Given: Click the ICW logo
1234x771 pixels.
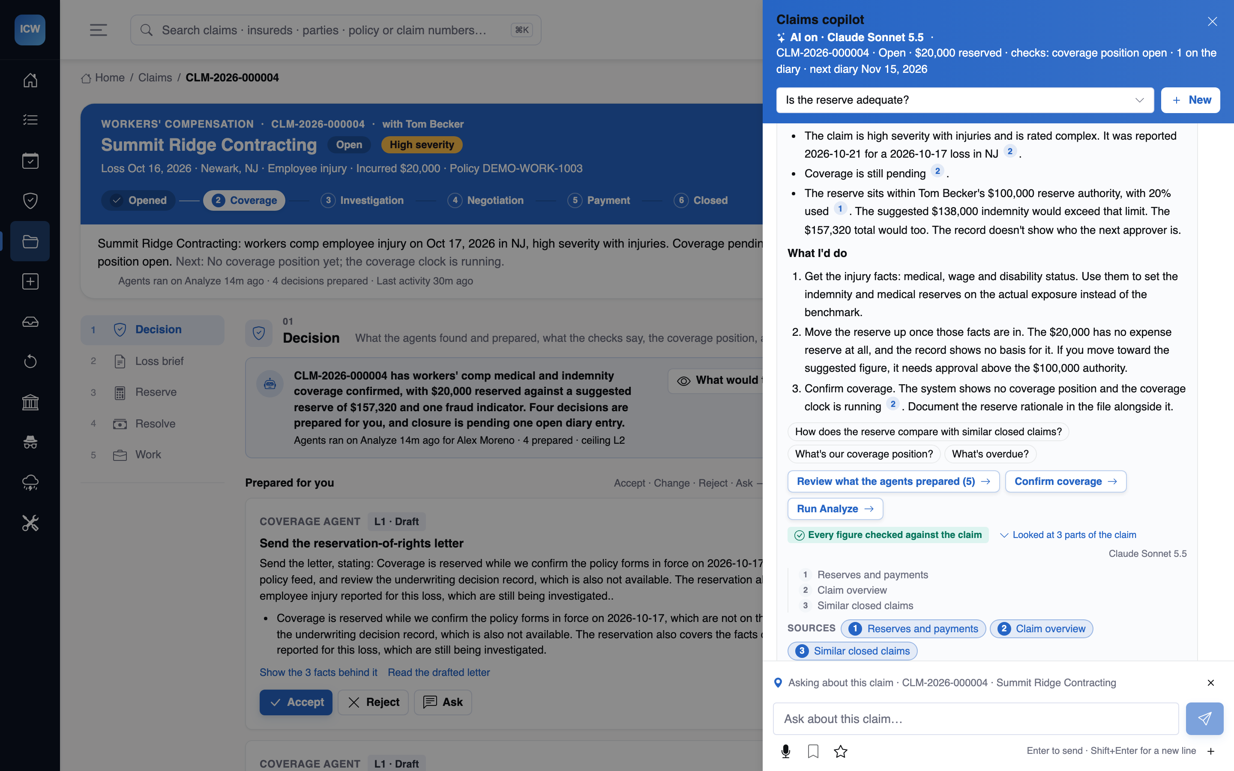Looking at the screenshot, I should [x=30, y=30].
